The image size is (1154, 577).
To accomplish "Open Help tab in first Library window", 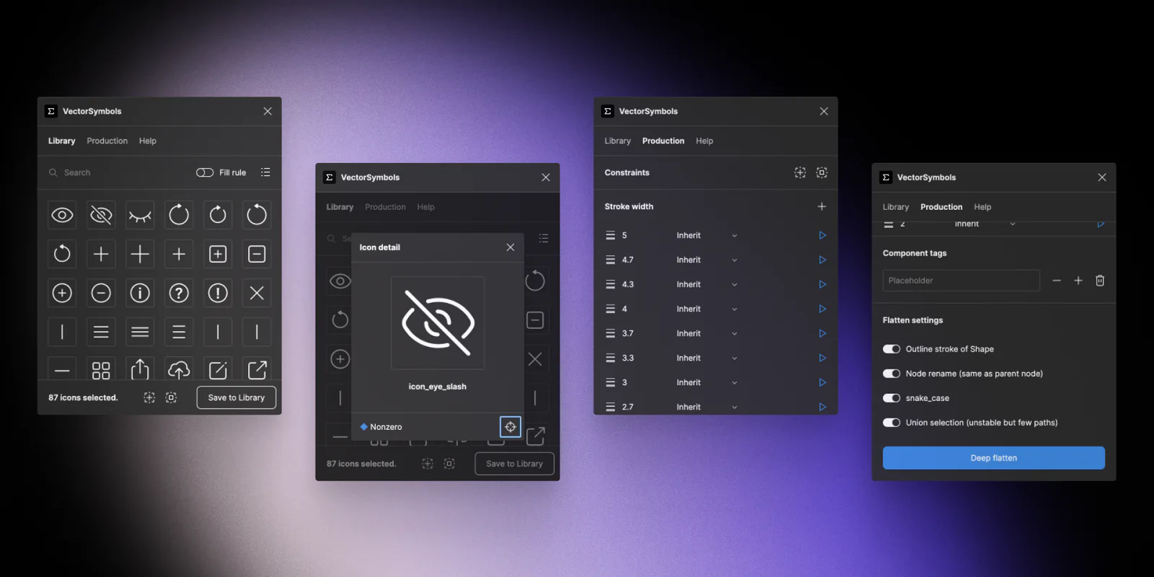I will pyautogui.click(x=148, y=141).
